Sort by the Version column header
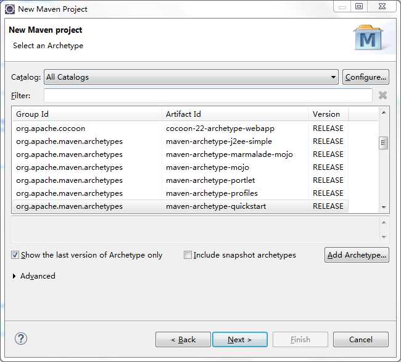Image resolution: width=401 pixels, height=362 pixels. click(329, 114)
